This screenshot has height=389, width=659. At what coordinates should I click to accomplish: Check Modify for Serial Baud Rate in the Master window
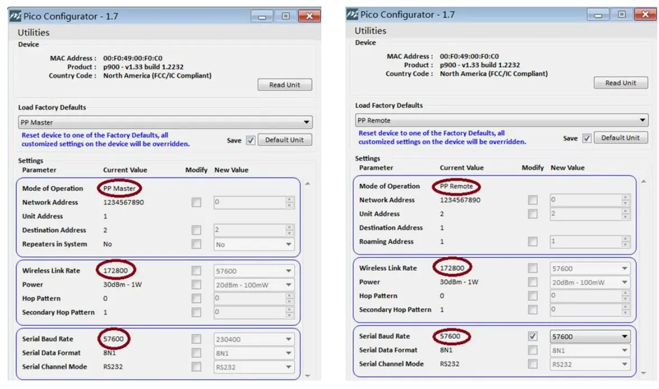tap(197, 339)
